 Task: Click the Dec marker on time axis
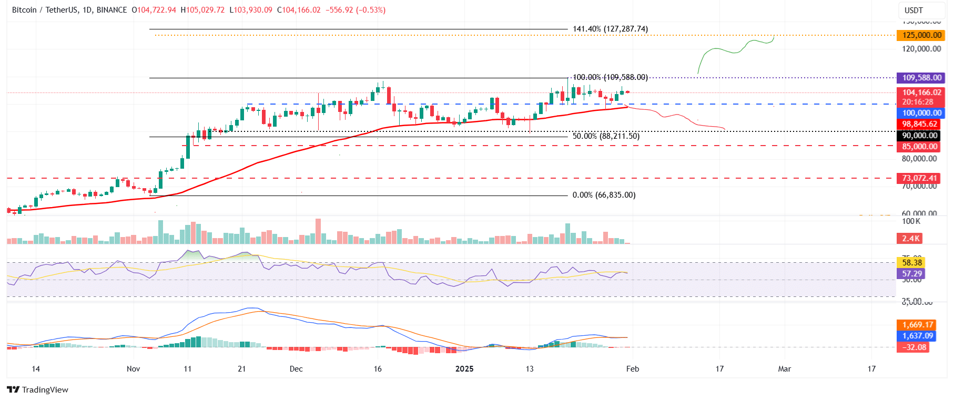click(x=296, y=369)
